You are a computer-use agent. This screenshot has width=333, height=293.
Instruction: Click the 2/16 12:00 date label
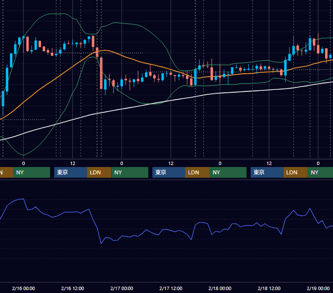72,288
